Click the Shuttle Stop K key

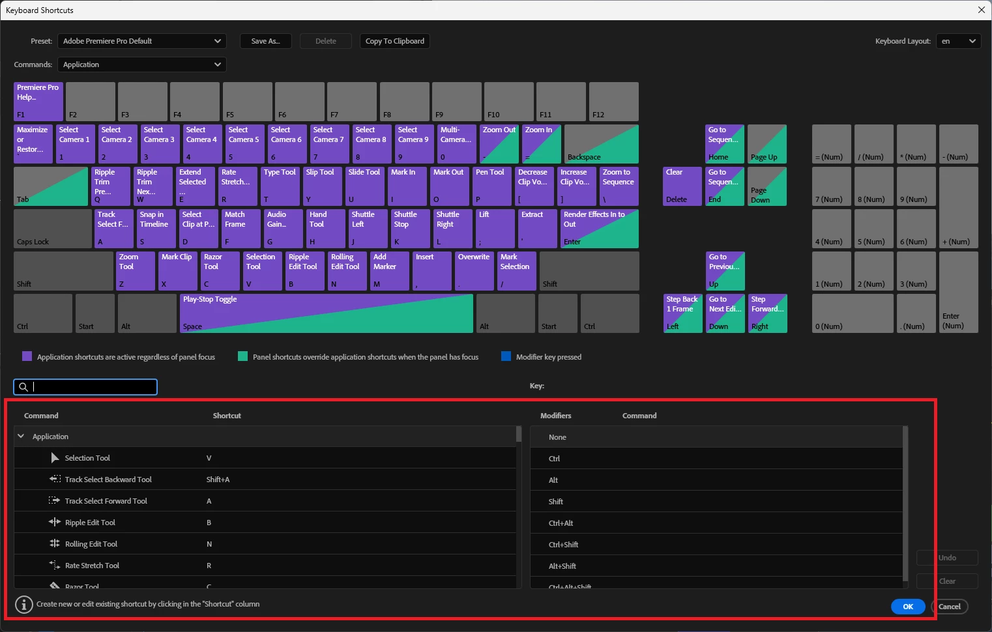[x=411, y=229]
